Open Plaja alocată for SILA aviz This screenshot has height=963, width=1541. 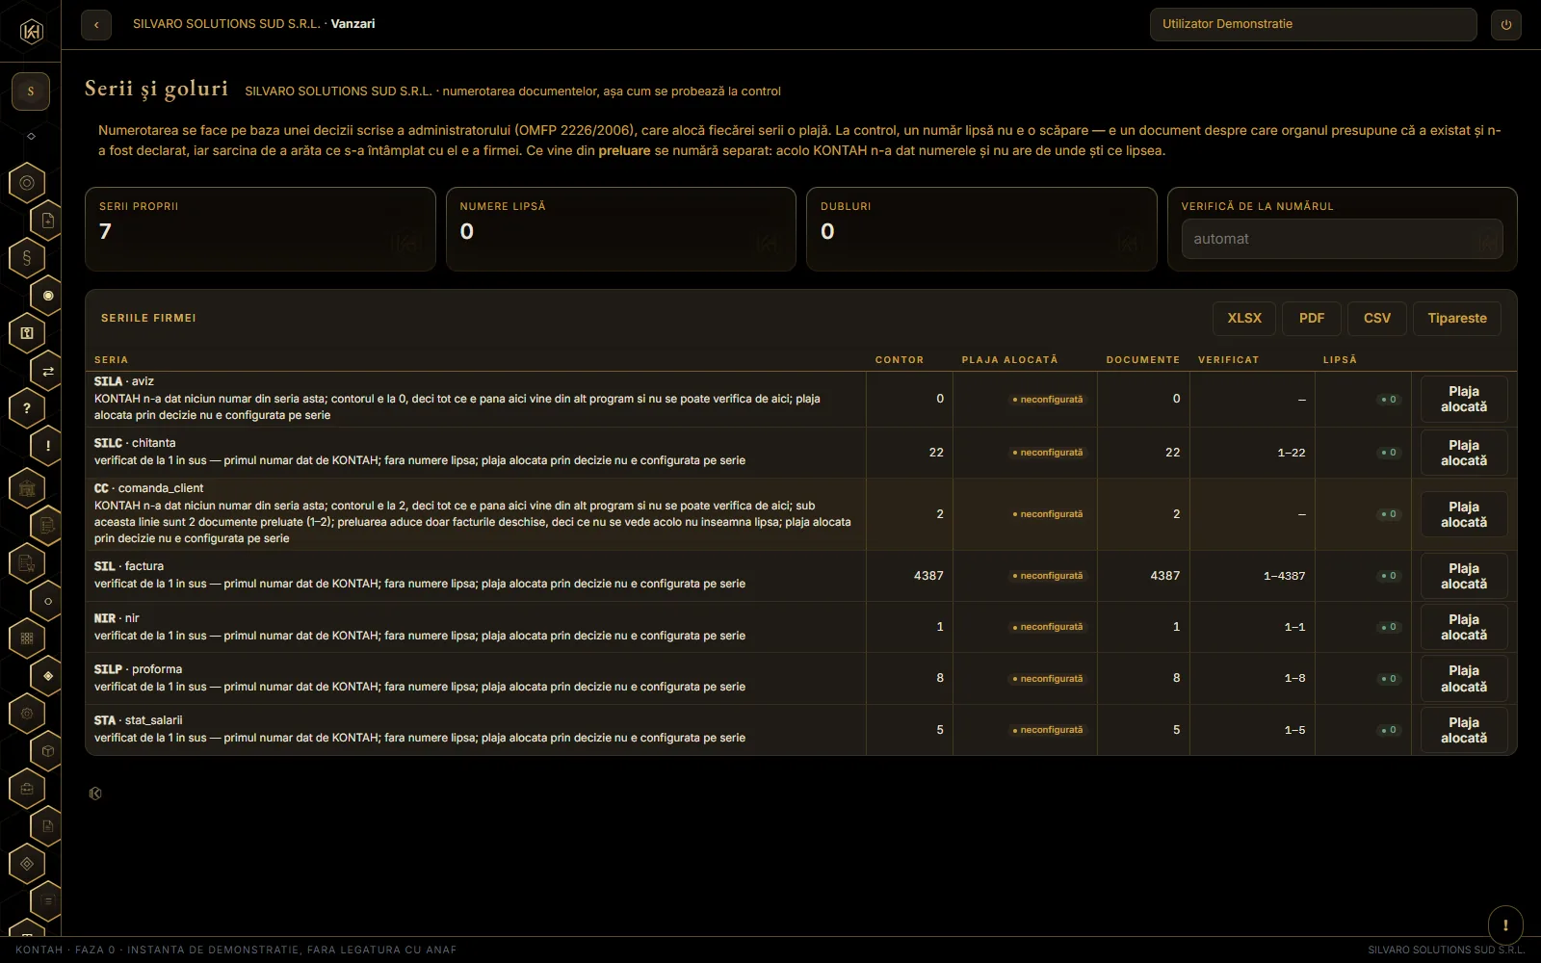pos(1464,400)
